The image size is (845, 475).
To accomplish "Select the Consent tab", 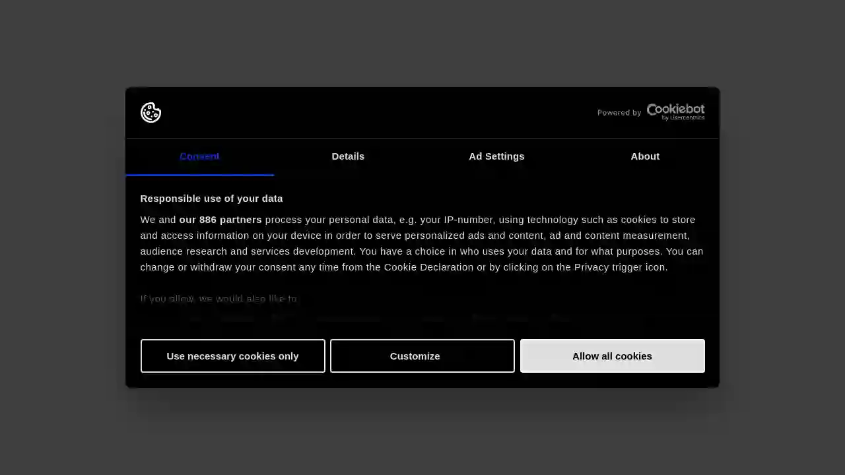I will click(199, 156).
